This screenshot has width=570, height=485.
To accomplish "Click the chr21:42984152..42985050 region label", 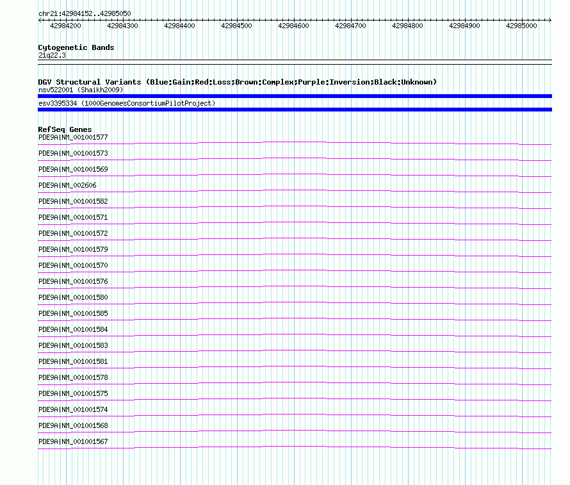I will click(85, 14).
